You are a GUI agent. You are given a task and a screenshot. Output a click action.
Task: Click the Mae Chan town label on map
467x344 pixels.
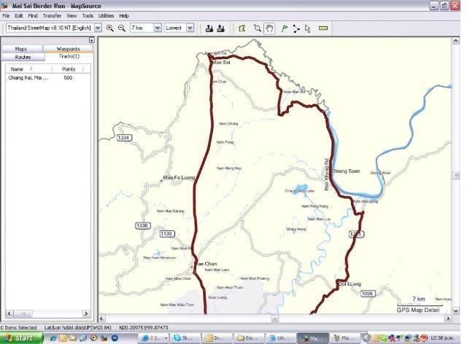206,264
